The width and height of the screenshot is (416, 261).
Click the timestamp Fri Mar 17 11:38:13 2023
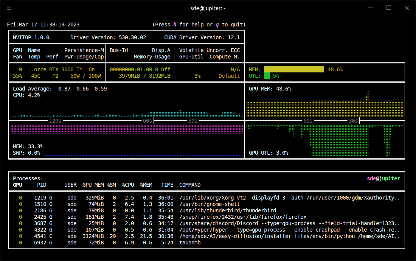click(43, 25)
